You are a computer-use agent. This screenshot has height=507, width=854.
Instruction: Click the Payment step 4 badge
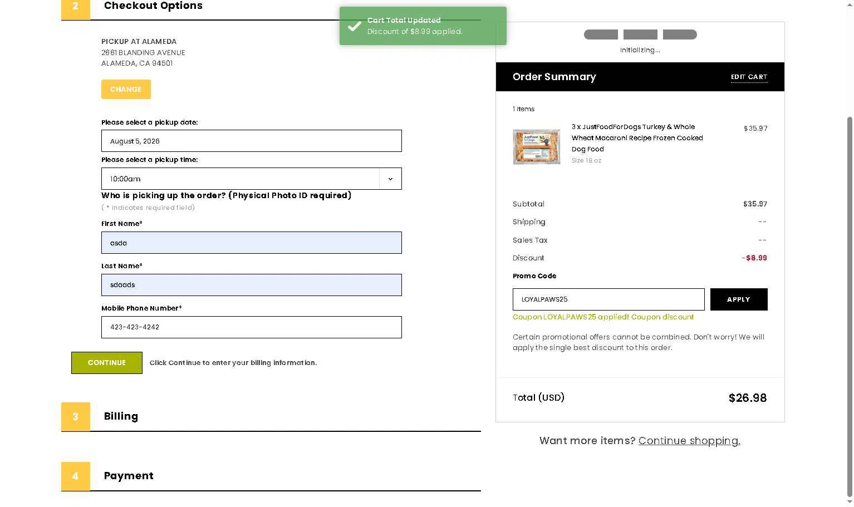pos(76,476)
